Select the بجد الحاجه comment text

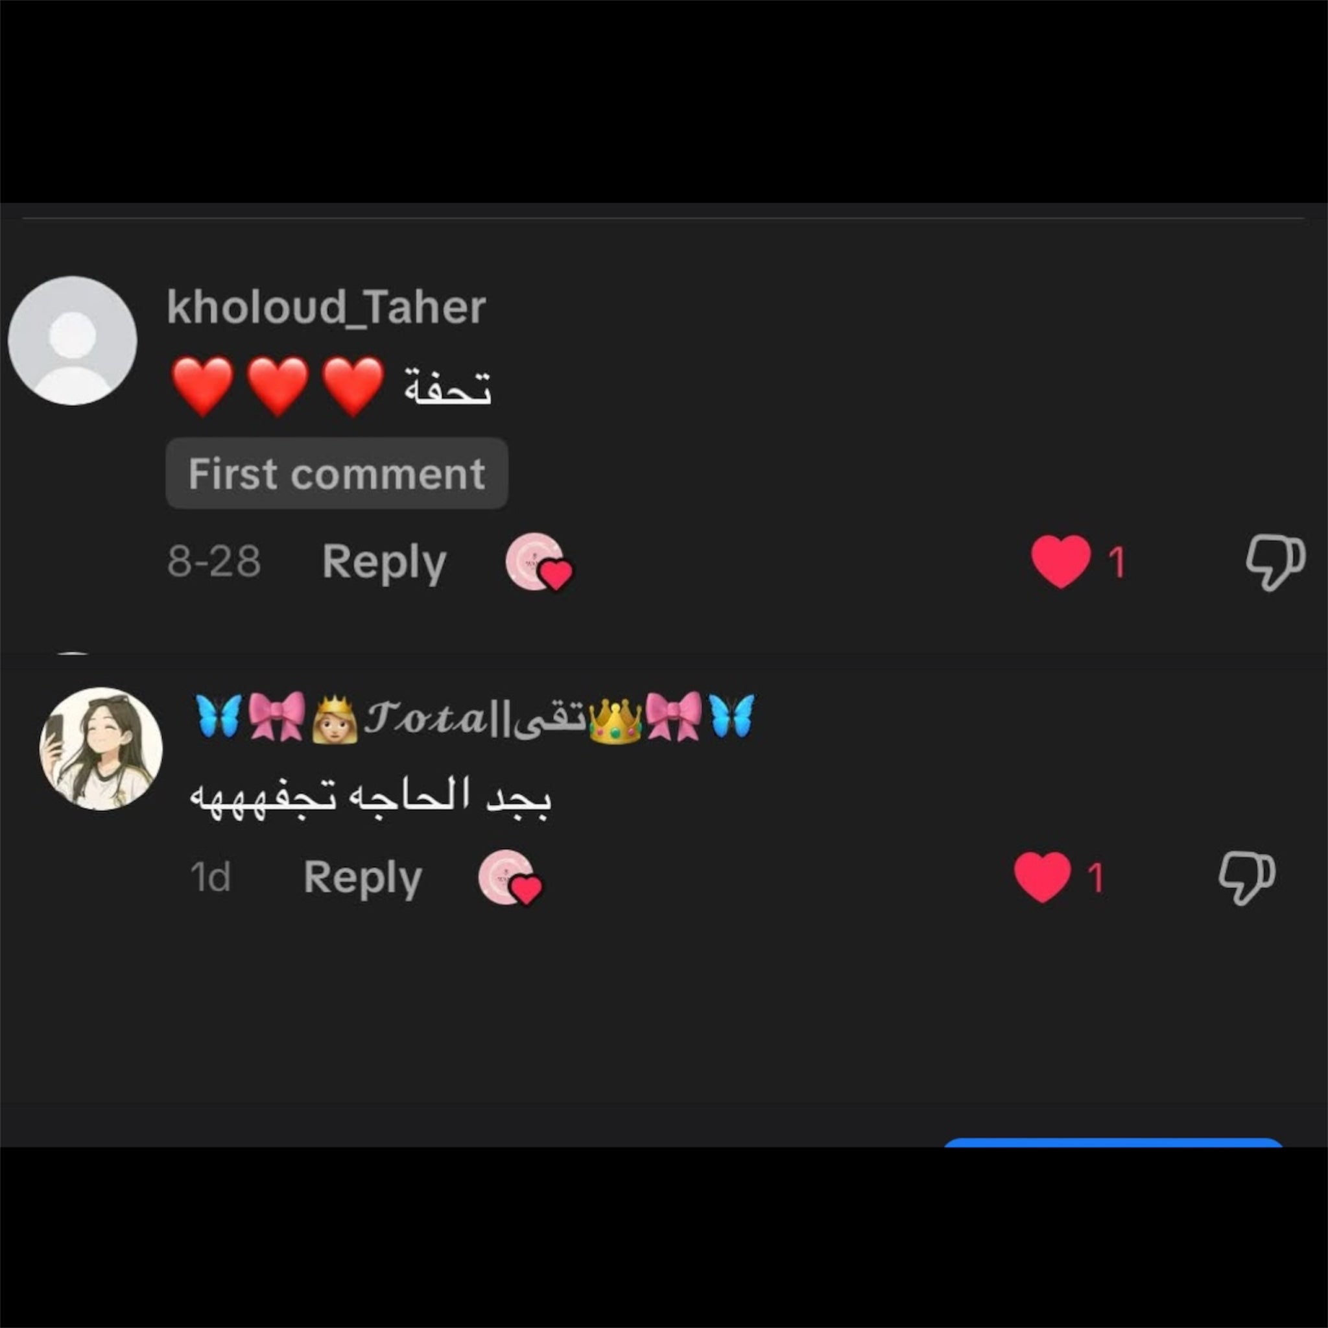(x=370, y=798)
